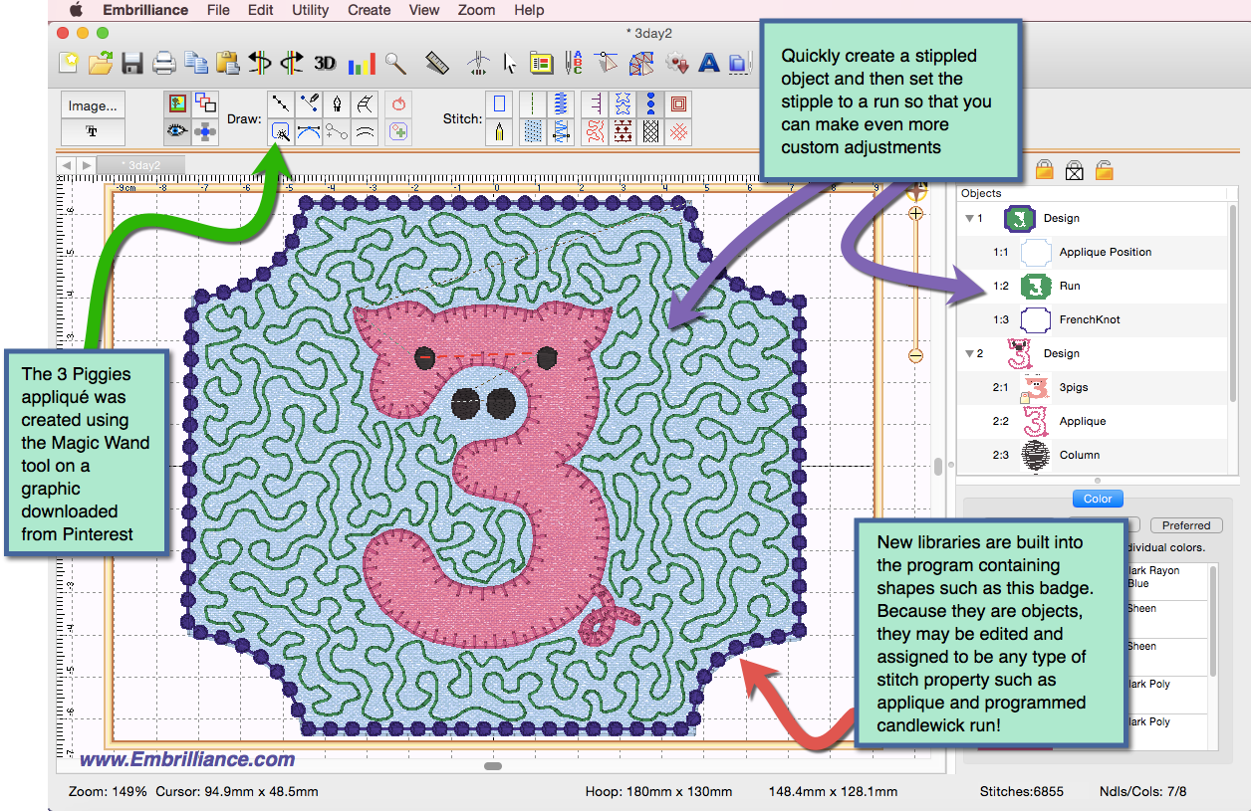Open the Zoom menu in menu bar

(476, 10)
